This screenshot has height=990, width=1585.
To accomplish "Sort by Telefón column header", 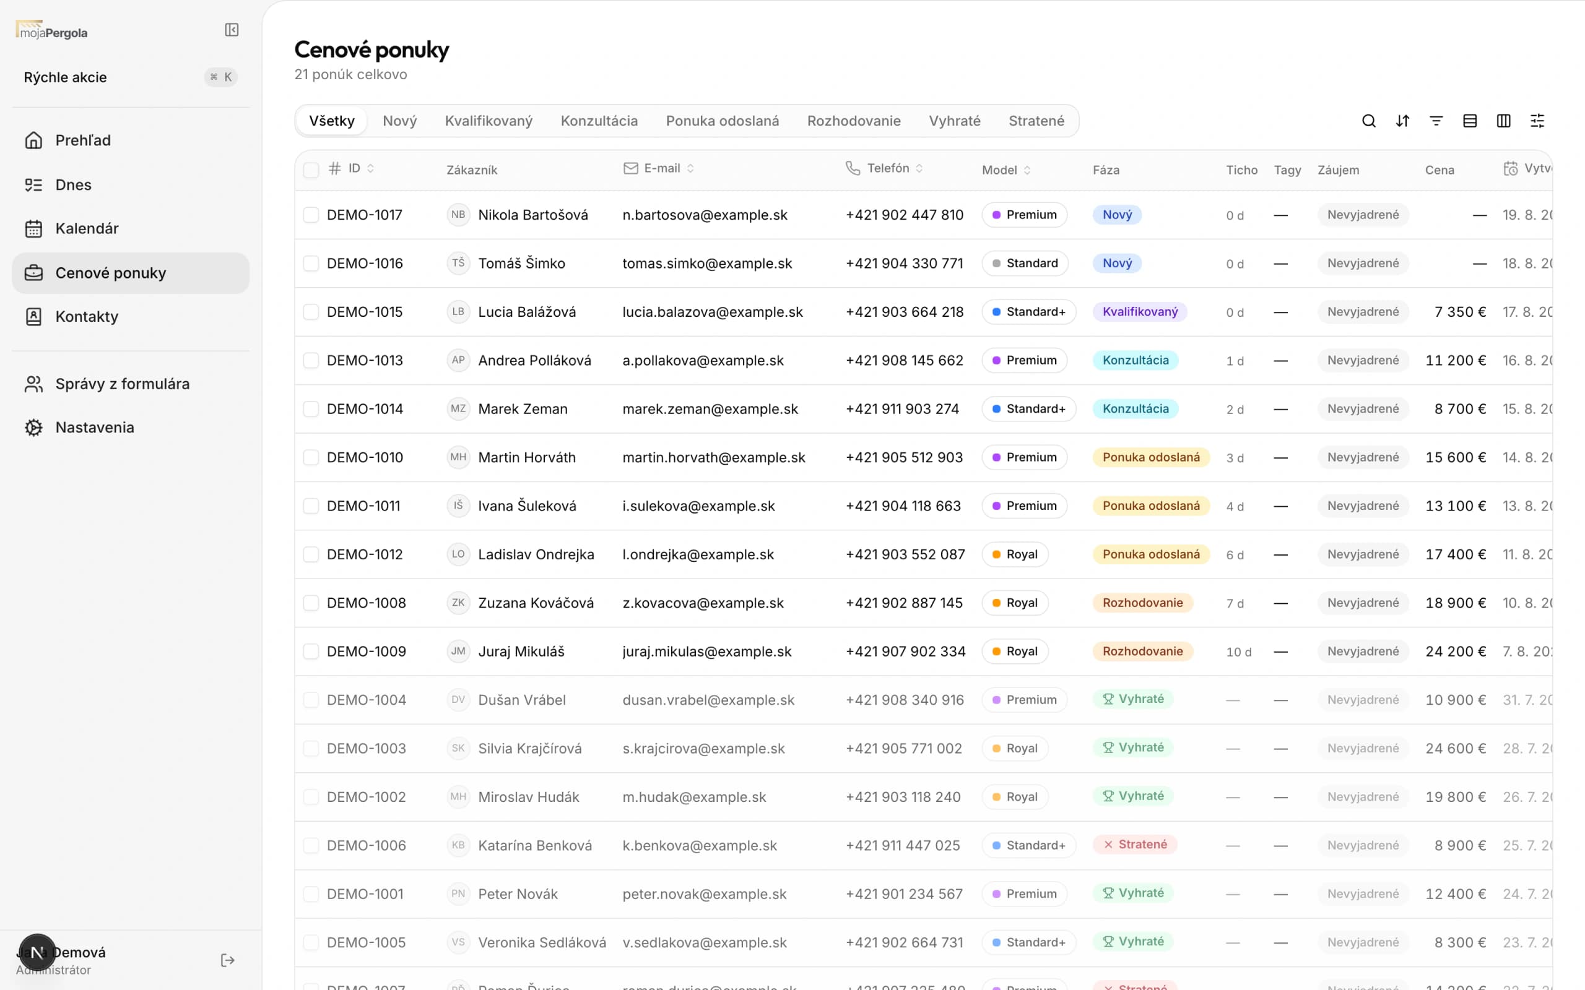I will tap(884, 168).
